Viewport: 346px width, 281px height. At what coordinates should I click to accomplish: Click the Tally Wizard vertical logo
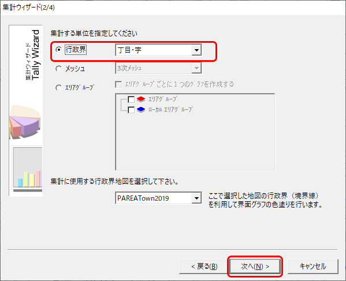coord(32,55)
